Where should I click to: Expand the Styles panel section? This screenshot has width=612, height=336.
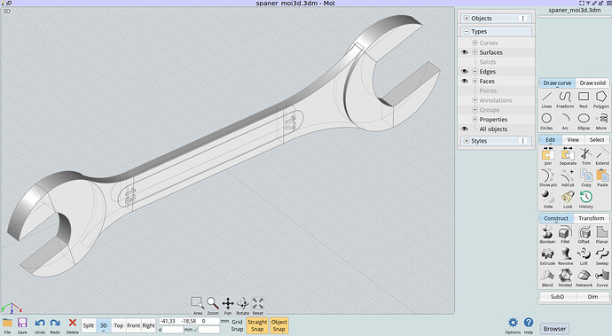click(467, 141)
